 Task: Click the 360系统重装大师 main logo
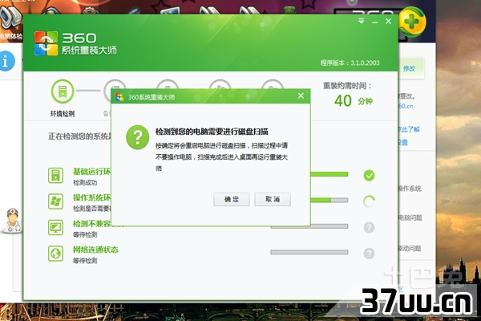(75, 43)
